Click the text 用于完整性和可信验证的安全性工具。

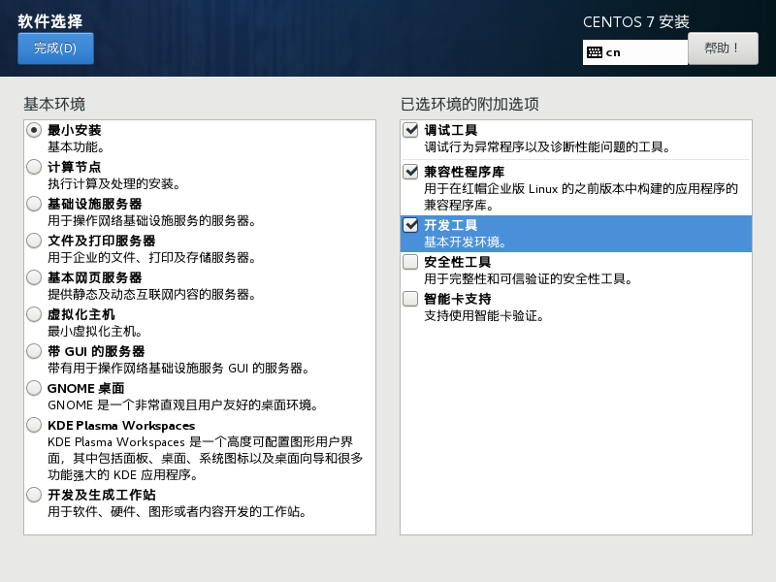(x=528, y=279)
